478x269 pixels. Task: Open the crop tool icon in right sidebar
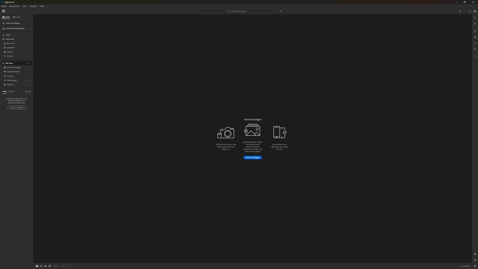coord(475,31)
